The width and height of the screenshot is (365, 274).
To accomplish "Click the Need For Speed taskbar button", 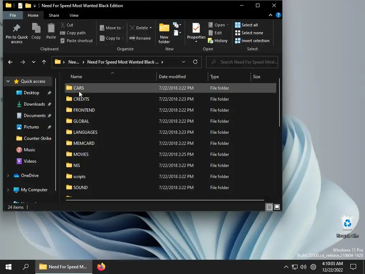I will pyautogui.click(x=64, y=267).
